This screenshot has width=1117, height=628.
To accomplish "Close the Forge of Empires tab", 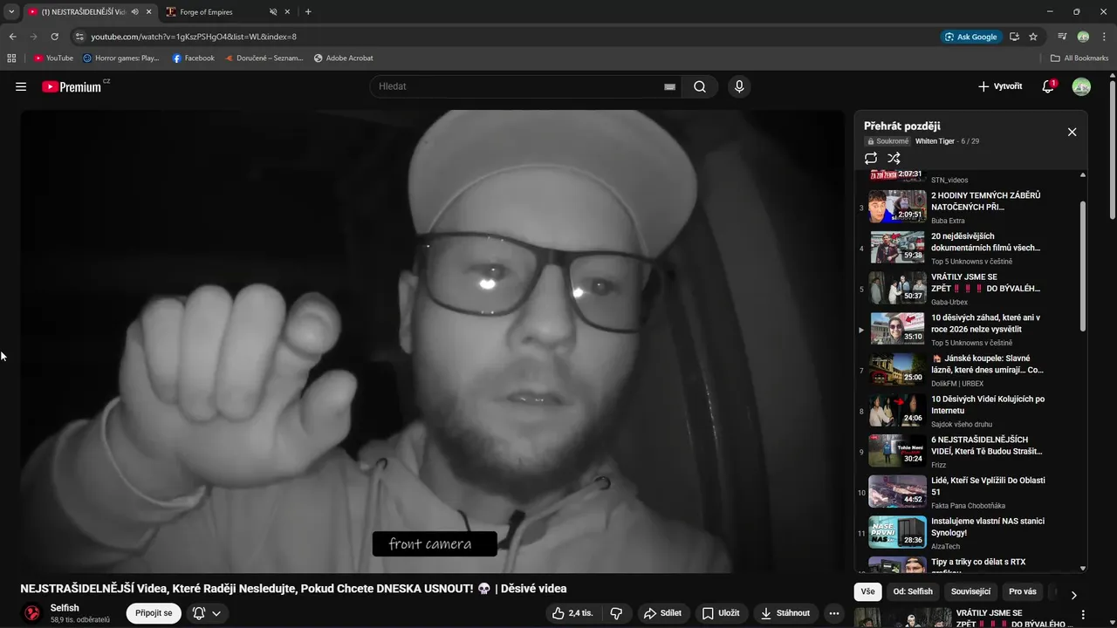I will (x=287, y=12).
